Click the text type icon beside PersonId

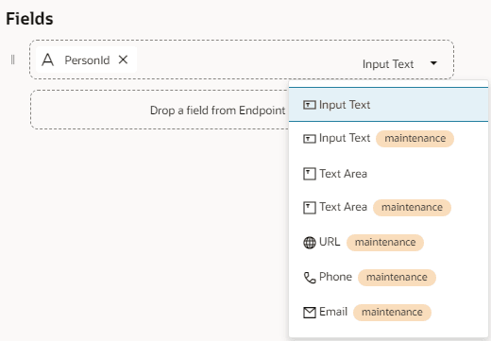48,60
